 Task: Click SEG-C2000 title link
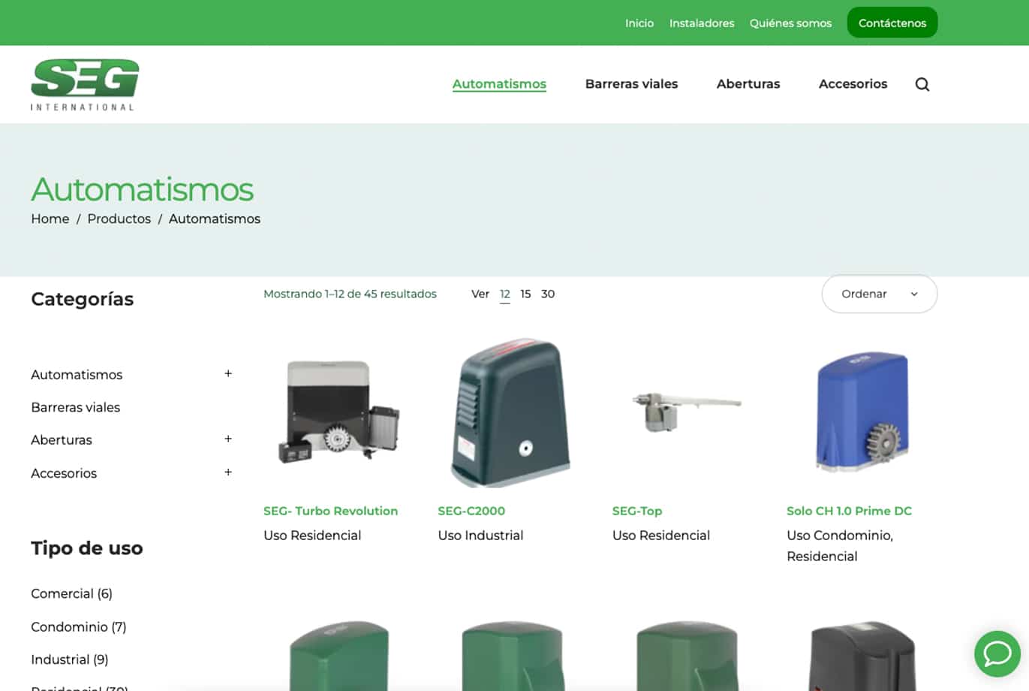471,511
